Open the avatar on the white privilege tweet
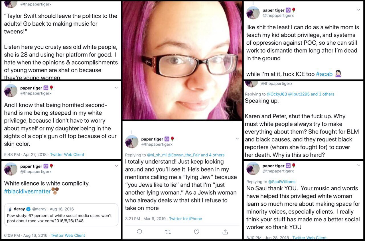The width and height of the screenshot is (365, 241). coord(11,91)
